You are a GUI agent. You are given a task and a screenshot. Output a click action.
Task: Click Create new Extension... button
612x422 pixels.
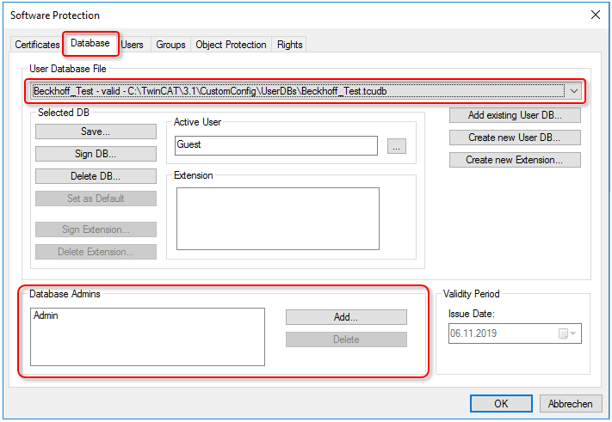pyautogui.click(x=515, y=159)
